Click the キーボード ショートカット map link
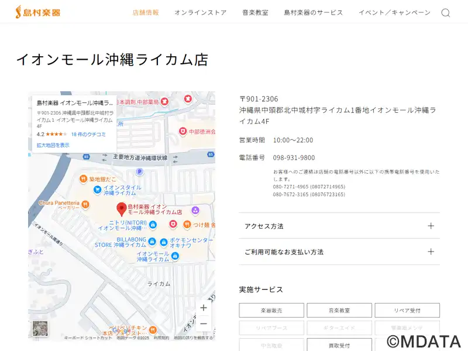 tap(88, 338)
